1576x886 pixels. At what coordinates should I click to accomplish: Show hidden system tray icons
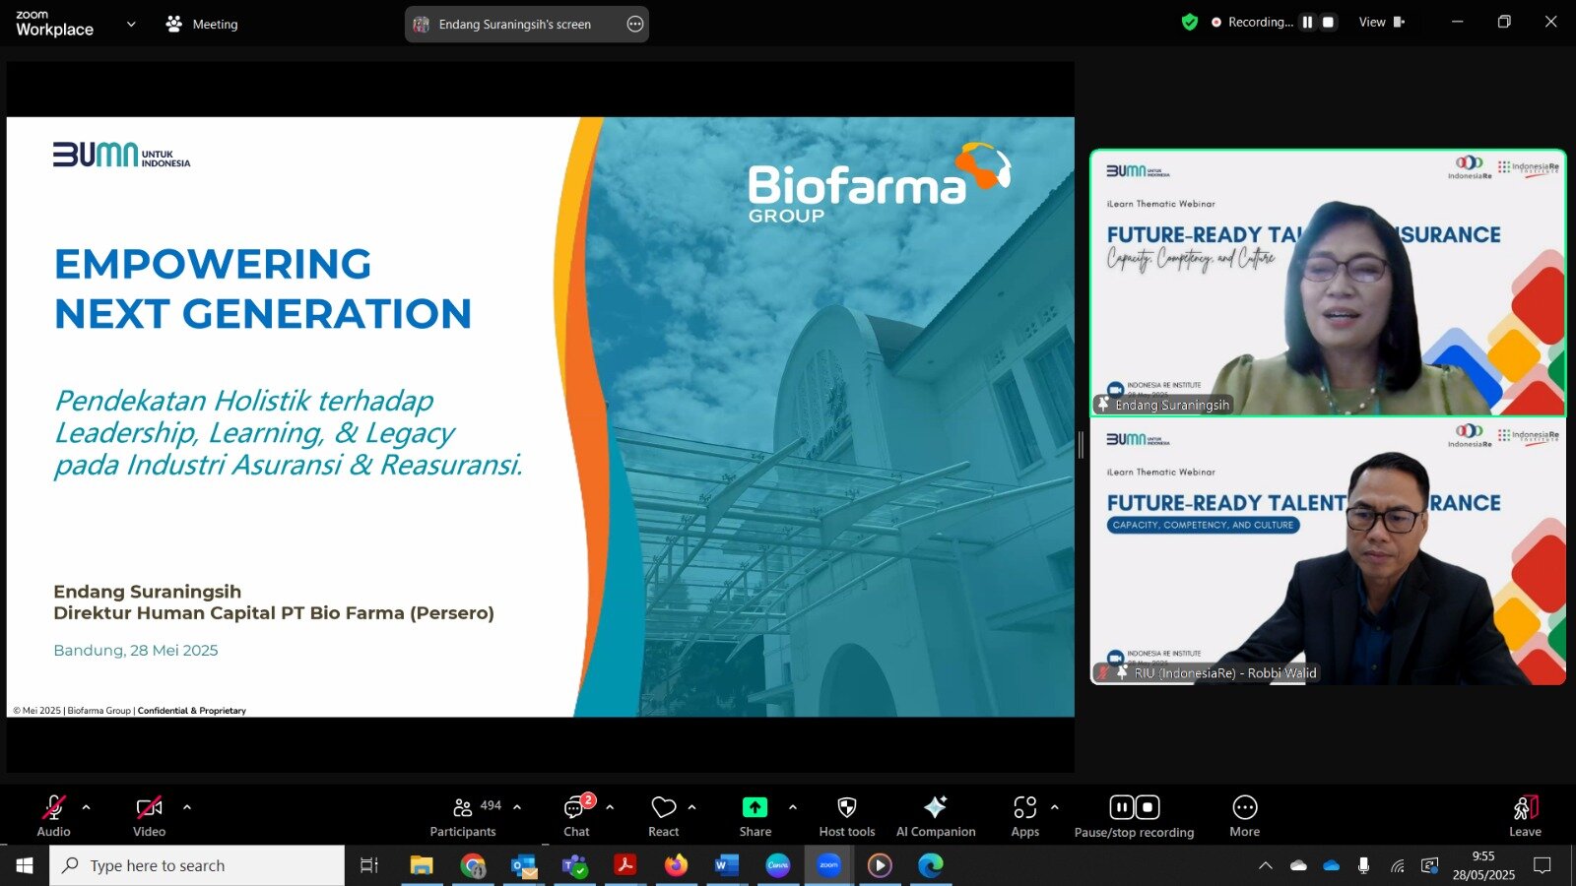pyautogui.click(x=1266, y=865)
